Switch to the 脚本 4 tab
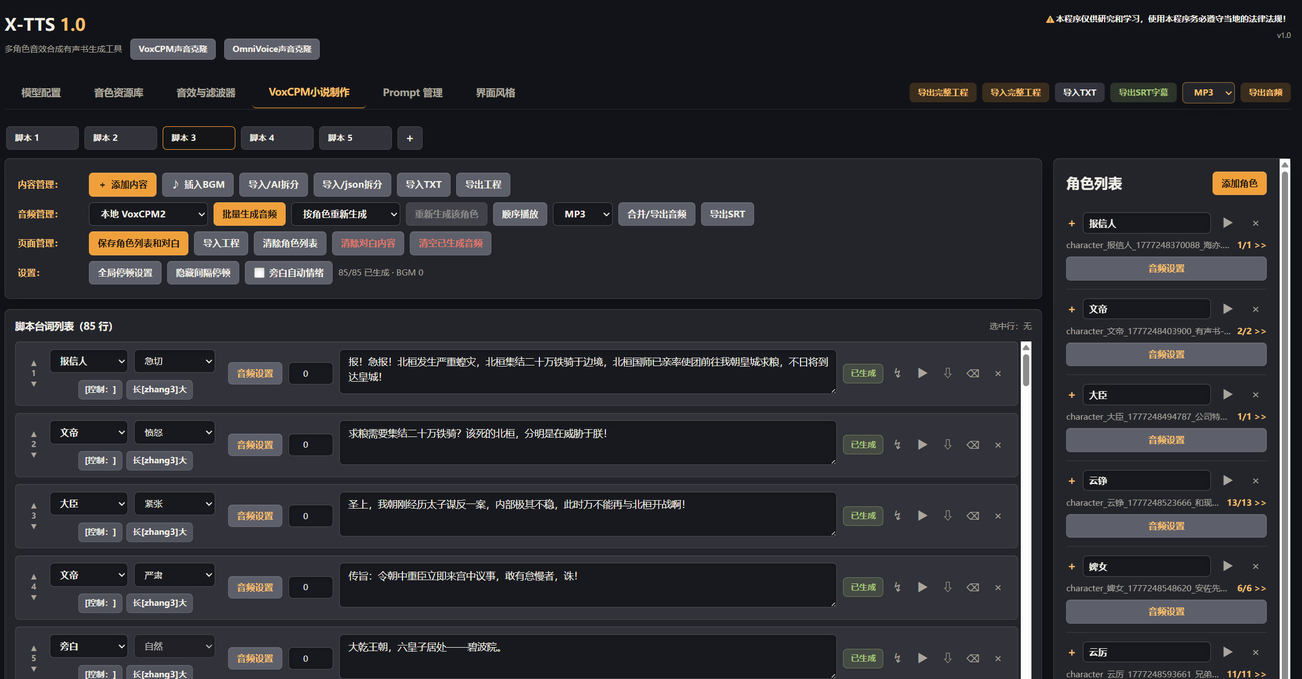 (x=277, y=137)
